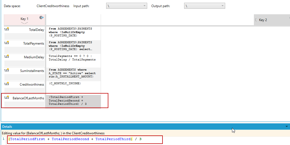Select the TotalDelay row label
The height and width of the screenshot is (145, 290).
[x=37, y=30]
